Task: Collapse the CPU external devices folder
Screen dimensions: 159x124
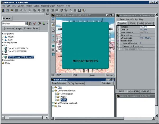Action: point(53,91)
